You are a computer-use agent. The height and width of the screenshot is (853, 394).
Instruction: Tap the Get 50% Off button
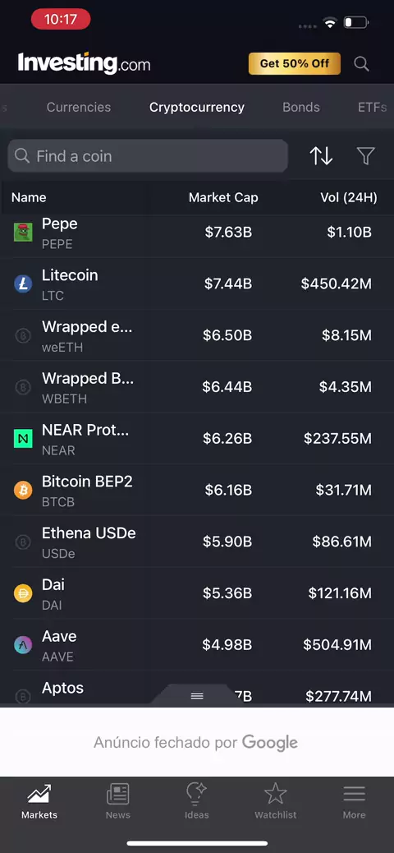point(295,63)
